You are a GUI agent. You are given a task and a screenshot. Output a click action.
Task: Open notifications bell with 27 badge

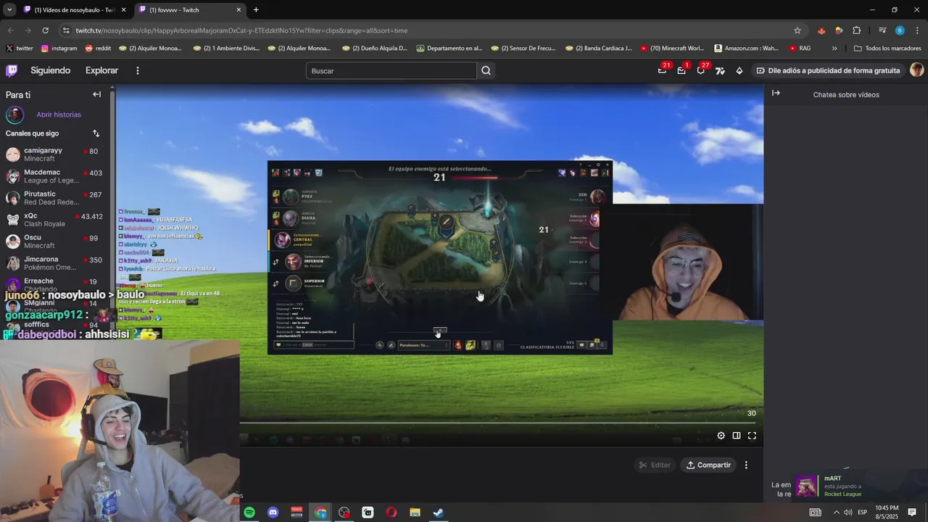(701, 70)
